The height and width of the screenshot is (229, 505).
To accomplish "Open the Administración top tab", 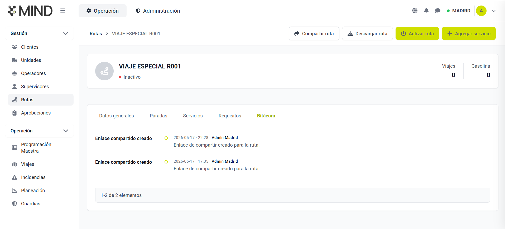I will click(x=158, y=11).
